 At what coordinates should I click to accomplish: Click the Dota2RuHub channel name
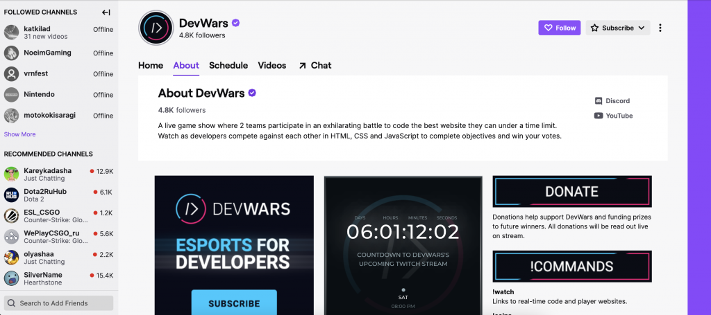45,192
